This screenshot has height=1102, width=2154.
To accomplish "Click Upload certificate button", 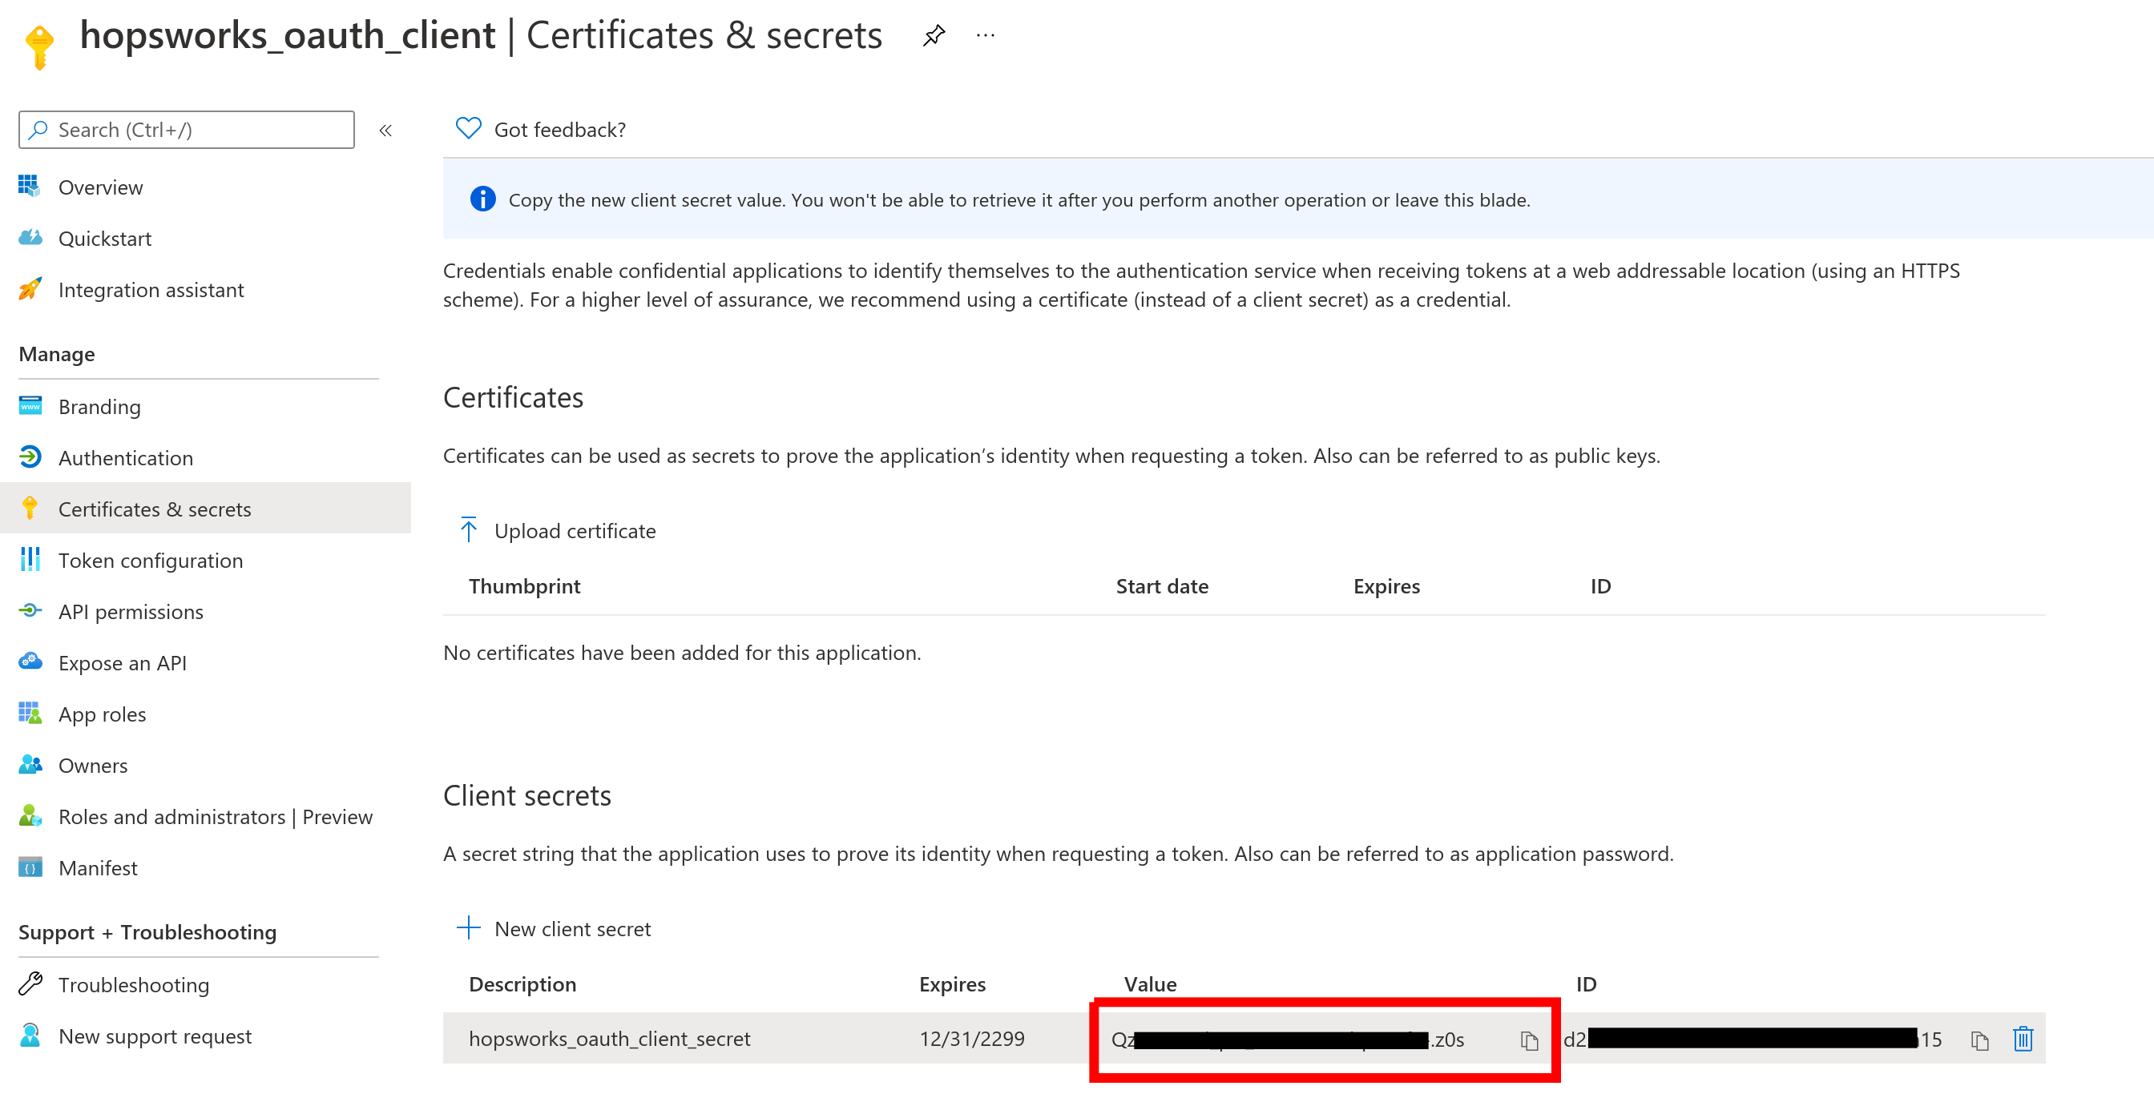I will (x=575, y=530).
